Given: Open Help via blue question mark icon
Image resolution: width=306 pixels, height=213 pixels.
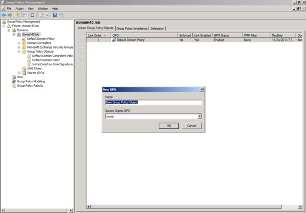Looking at the screenshot, I should 55,15.
